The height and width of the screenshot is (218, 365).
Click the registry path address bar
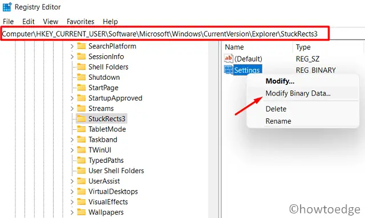click(165, 34)
